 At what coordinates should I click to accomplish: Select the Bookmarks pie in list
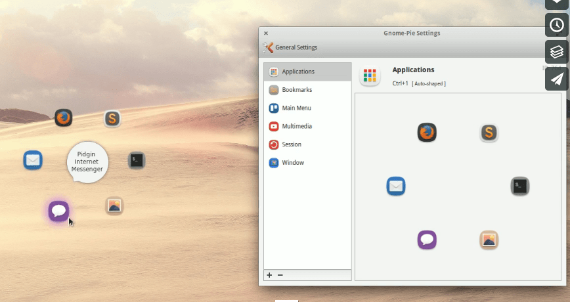307,90
